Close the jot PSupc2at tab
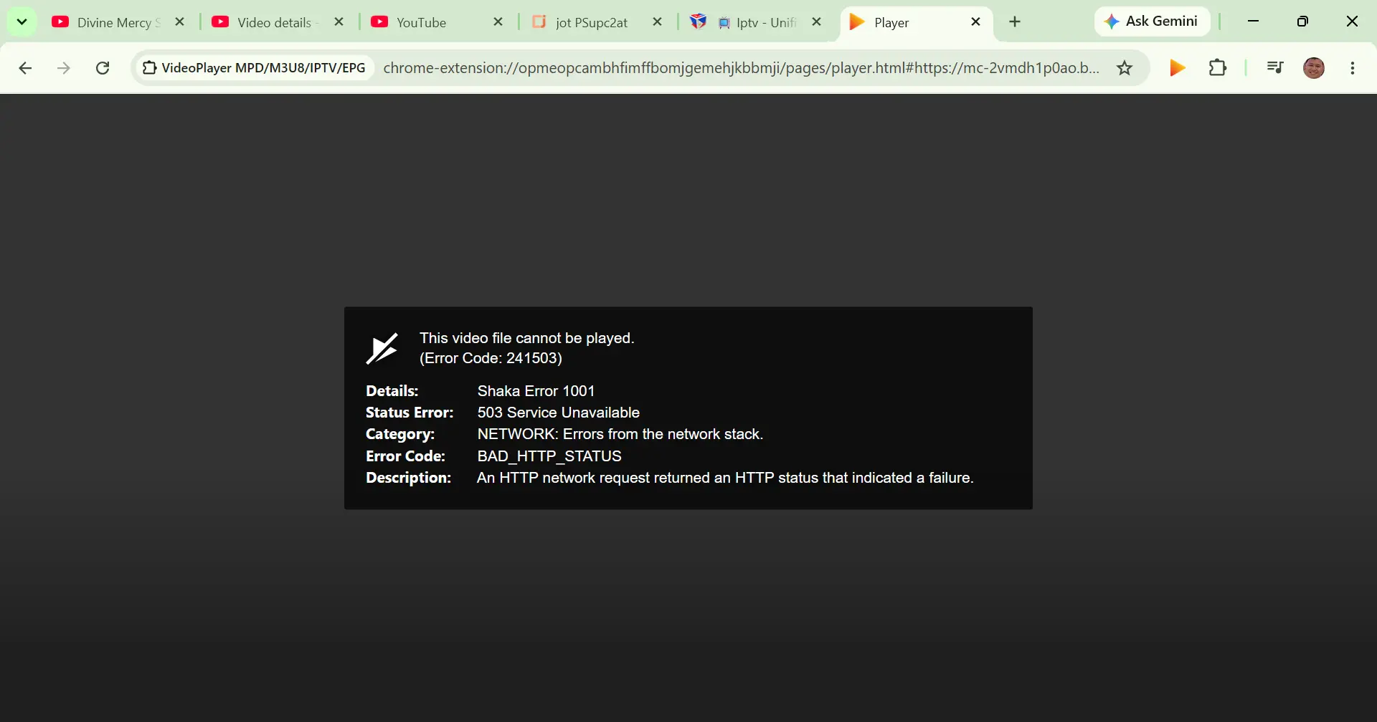1377x722 pixels. (658, 22)
